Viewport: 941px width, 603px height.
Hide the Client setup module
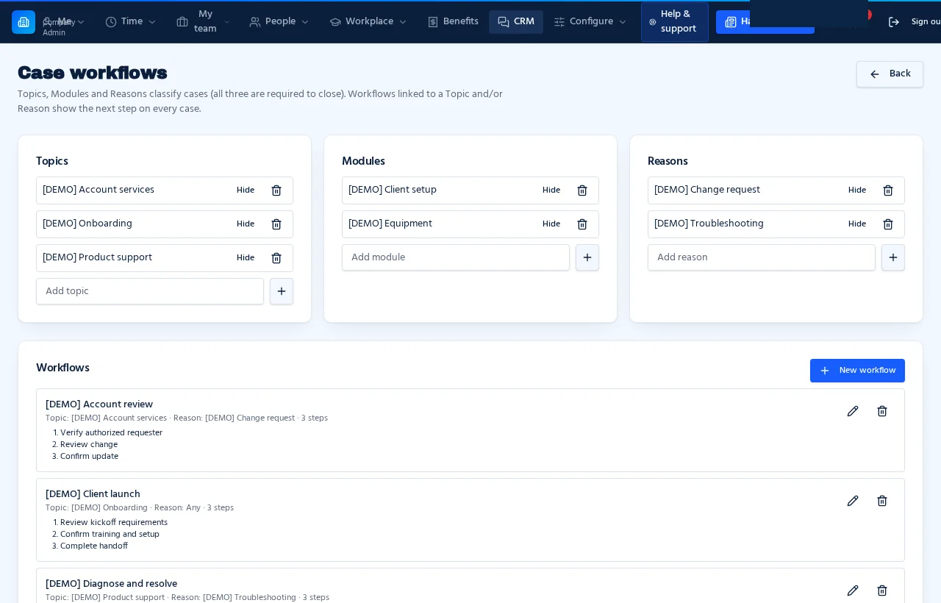click(x=551, y=190)
